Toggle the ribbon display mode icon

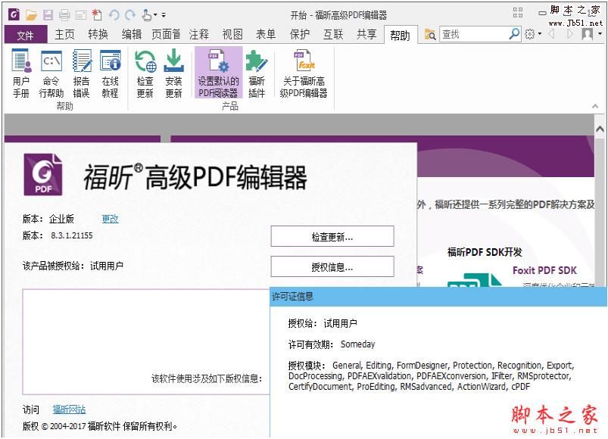click(518, 13)
